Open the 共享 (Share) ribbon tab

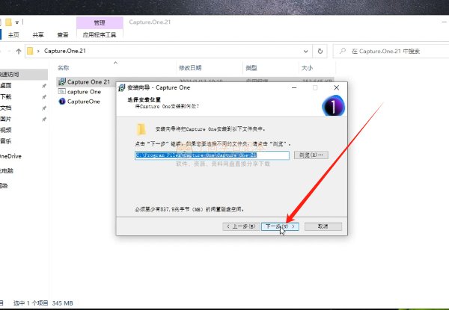pos(38,34)
